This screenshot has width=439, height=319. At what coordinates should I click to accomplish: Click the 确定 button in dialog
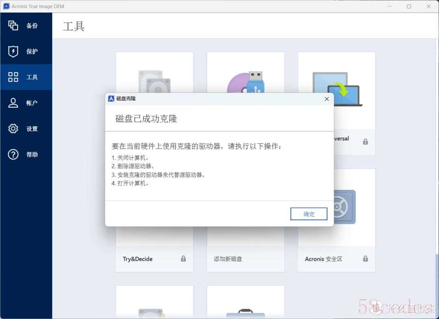tap(309, 214)
